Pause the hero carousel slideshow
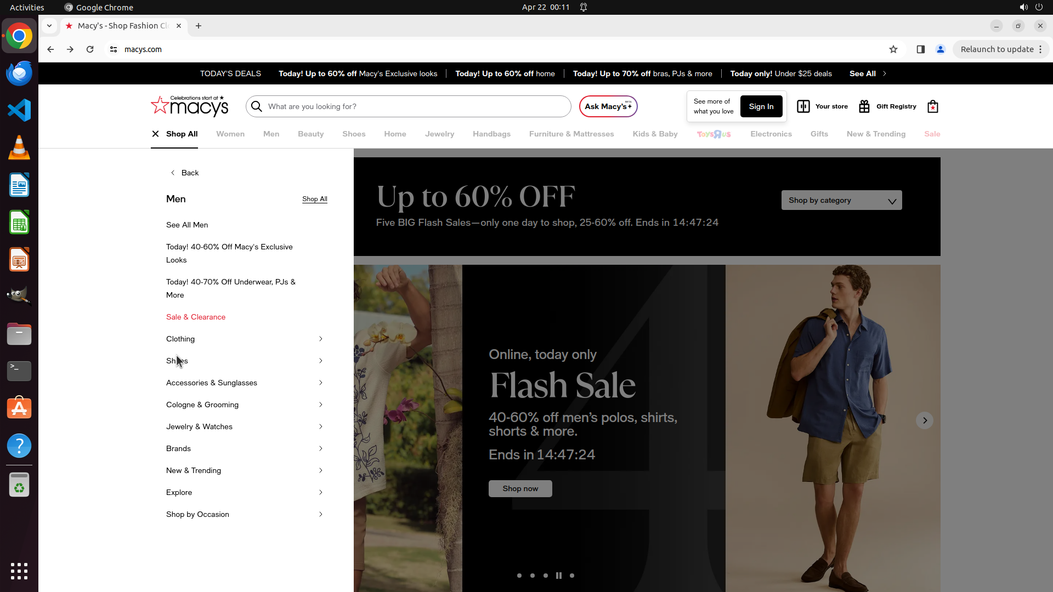Image resolution: width=1053 pixels, height=592 pixels. coord(558,576)
